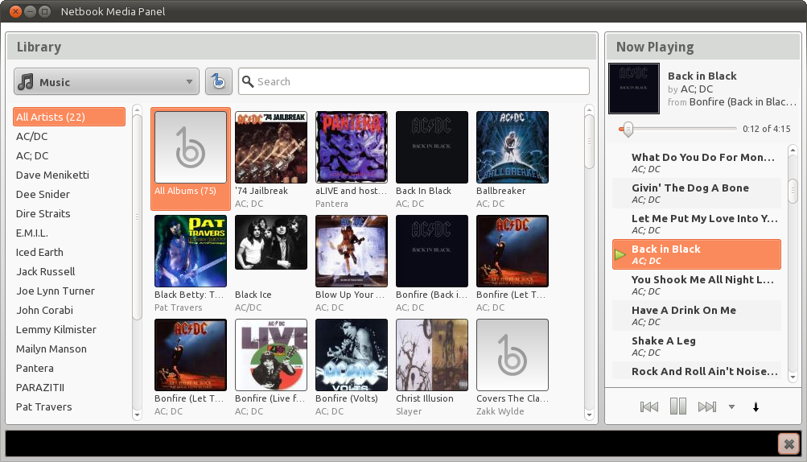Image resolution: width=807 pixels, height=462 pixels.
Task: Select artist AC/DC in the list
Action: [x=69, y=137]
